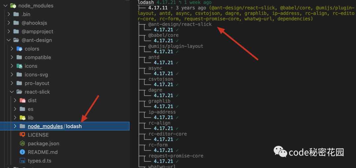
Task: Open the package.json file
Action: coord(44,143)
